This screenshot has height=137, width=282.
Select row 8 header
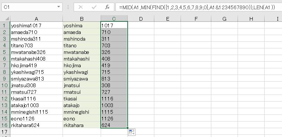point(5,72)
